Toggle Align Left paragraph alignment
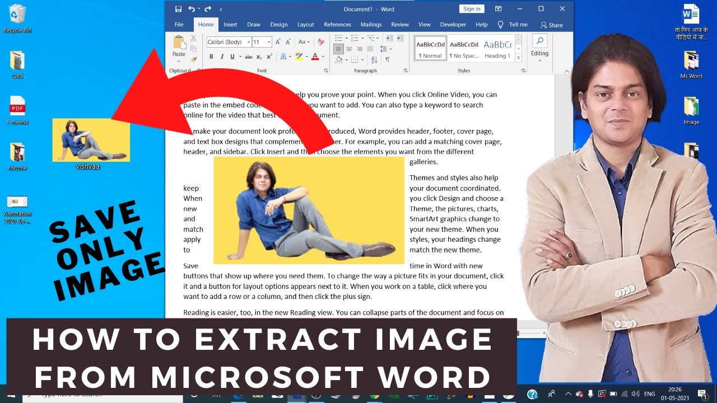Image resolution: width=717 pixels, height=403 pixels. (338, 49)
